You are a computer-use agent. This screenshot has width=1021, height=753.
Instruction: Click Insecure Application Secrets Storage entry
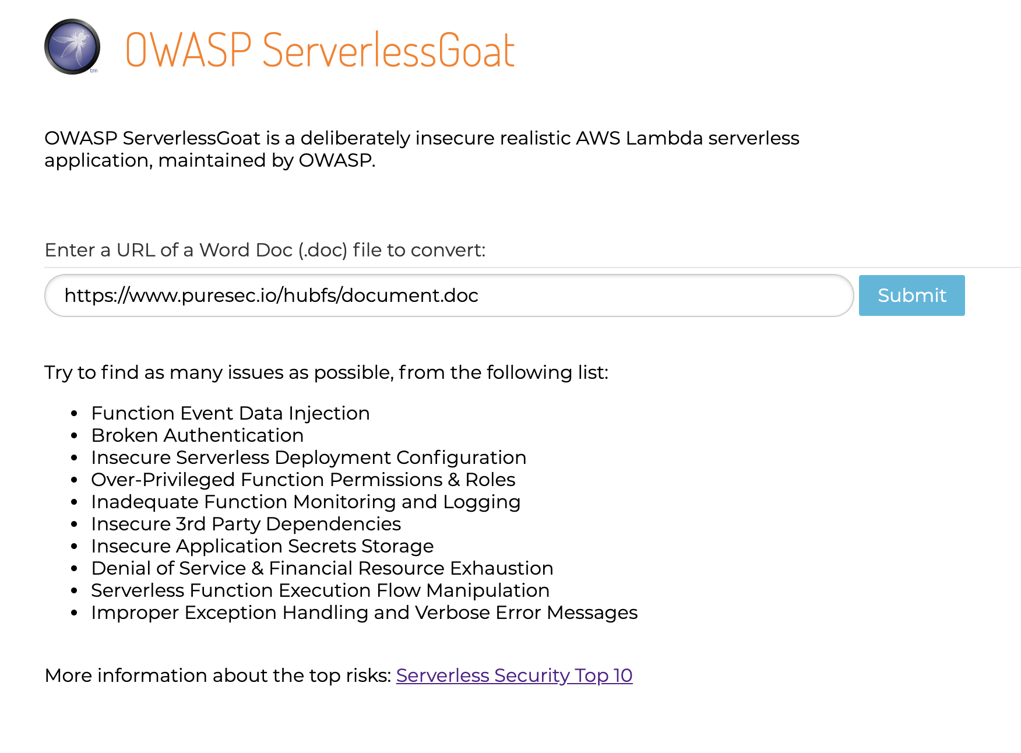262,546
